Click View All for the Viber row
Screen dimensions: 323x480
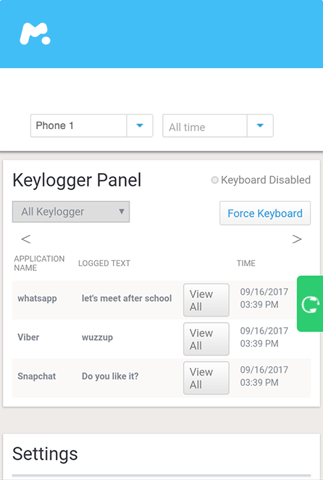206,339
